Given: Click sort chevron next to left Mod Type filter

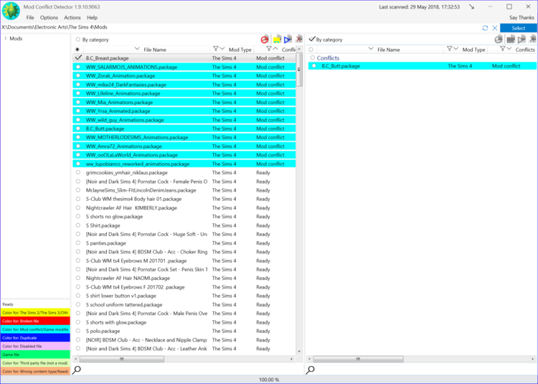Looking at the screenshot, I should 222,49.
